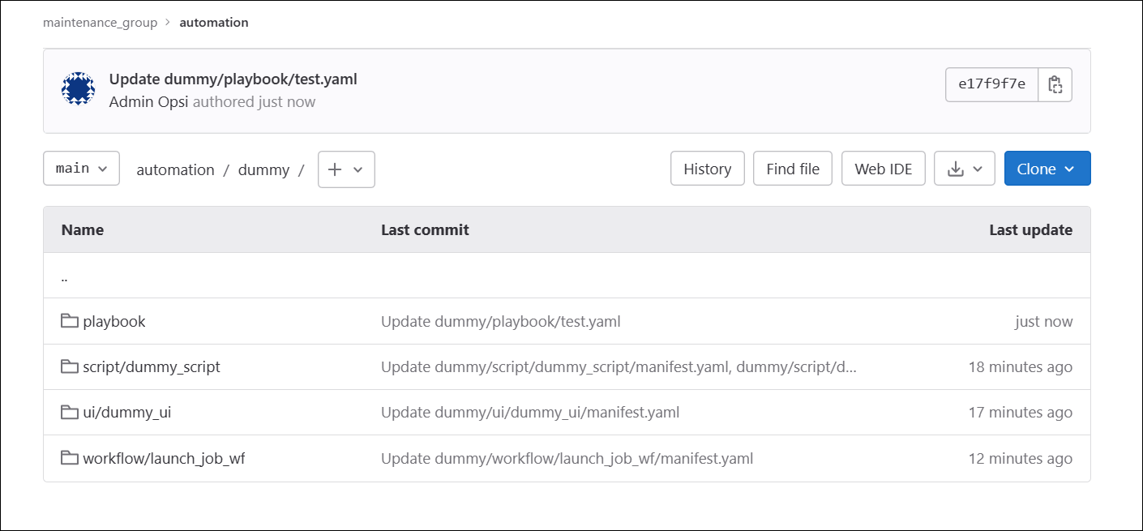Click the script/dummy_script folder icon
The height and width of the screenshot is (531, 1143).
70,366
